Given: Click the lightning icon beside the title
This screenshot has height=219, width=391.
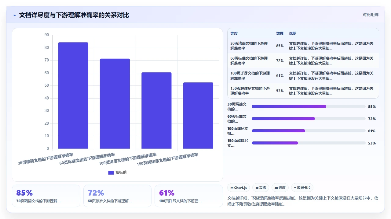Looking at the screenshot, I should [14, 15].
